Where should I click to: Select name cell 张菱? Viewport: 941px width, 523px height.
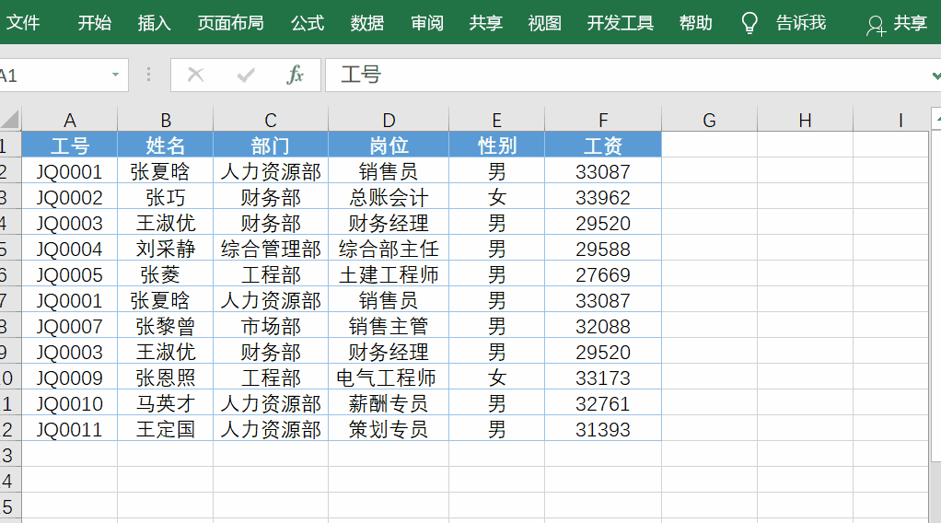pos(166,274)
